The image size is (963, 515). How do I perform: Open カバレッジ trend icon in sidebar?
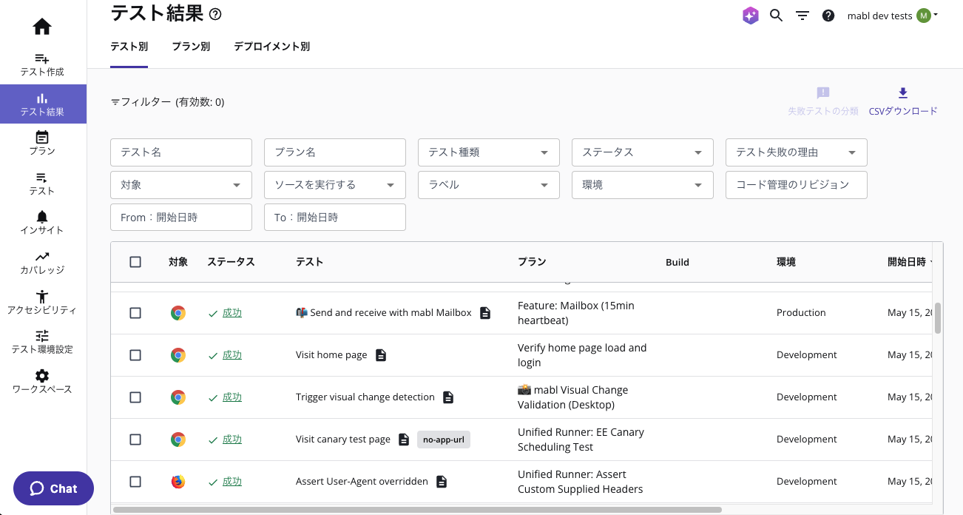pos(42,257)
